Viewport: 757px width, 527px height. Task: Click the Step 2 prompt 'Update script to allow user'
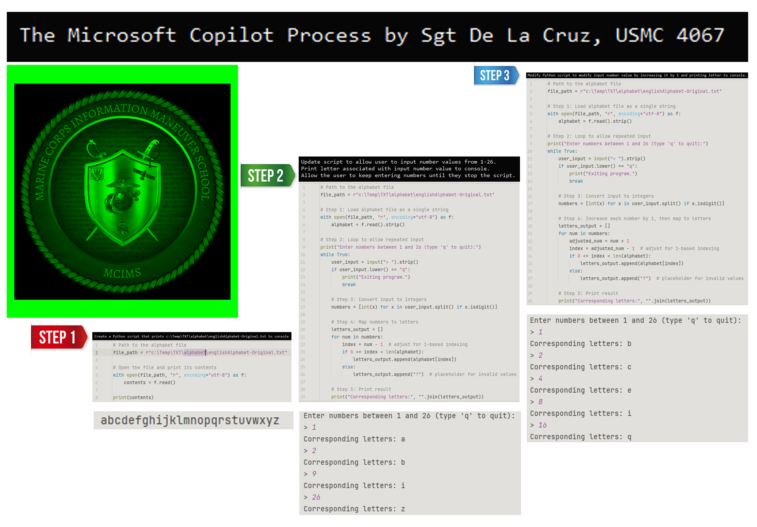tap(409, 169)
